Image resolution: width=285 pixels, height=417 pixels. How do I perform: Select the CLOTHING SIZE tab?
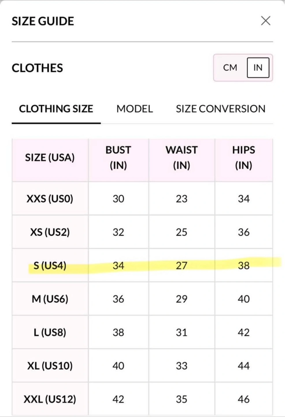[x=56, y=109]
